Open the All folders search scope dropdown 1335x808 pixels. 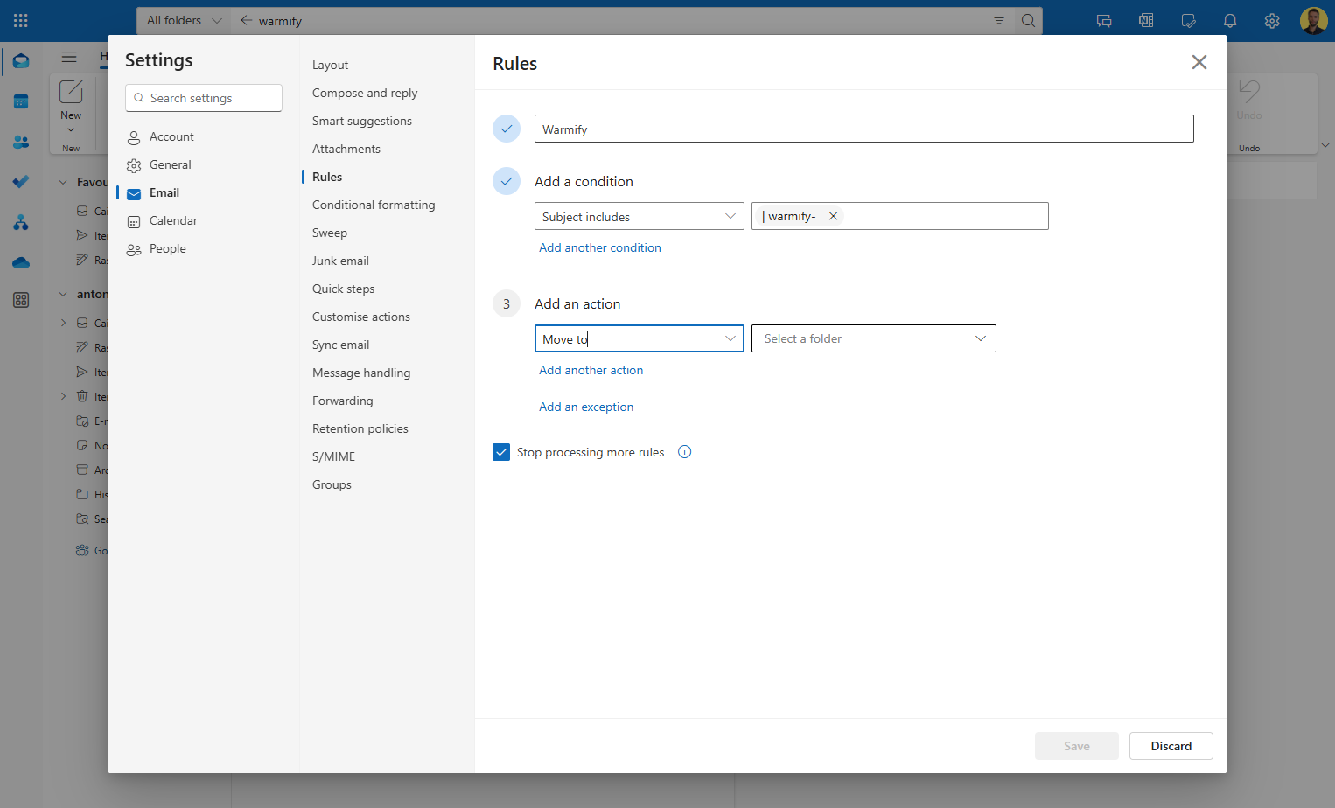coord(184,21)
